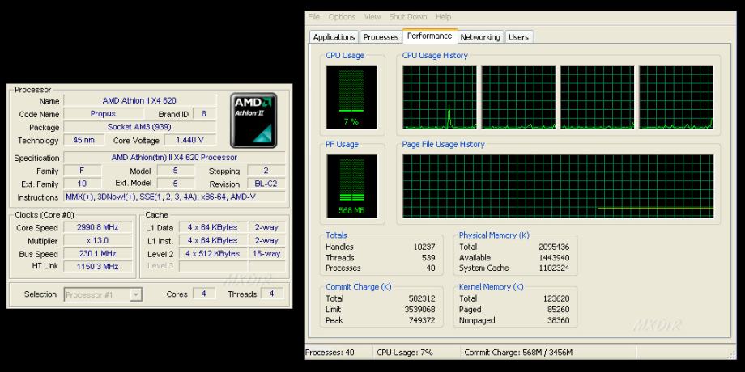Image resolution: width=745 pixels, height=372 pixels.
Task: Click the Code Name value Propus
Action: (x=104, y=114)
